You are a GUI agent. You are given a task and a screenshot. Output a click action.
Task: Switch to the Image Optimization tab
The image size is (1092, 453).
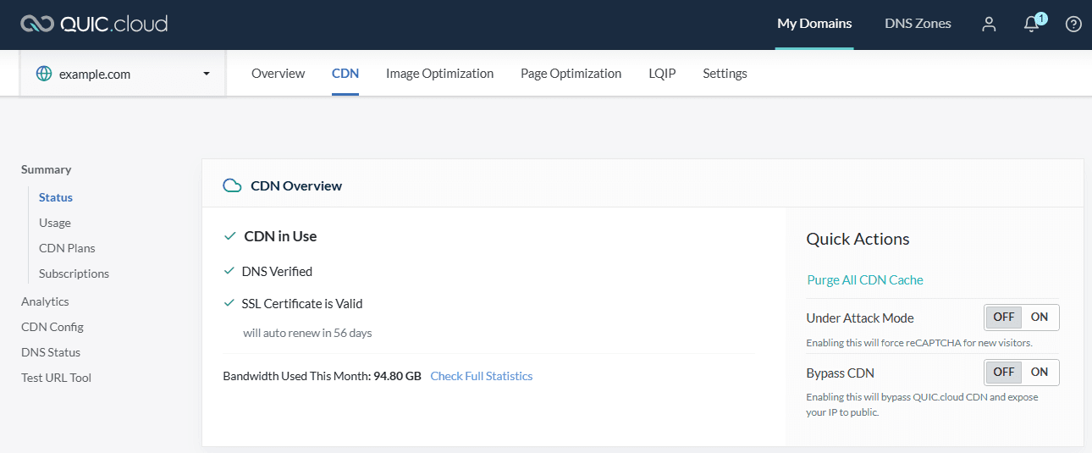439,74
